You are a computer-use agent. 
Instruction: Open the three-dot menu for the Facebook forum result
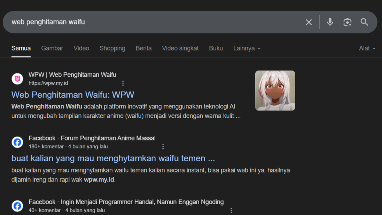click(163, 146)
